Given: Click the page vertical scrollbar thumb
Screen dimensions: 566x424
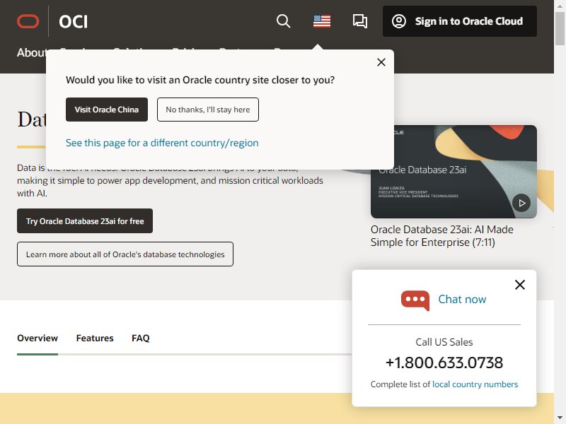Looking at the screenshot, I should point(560,28).
